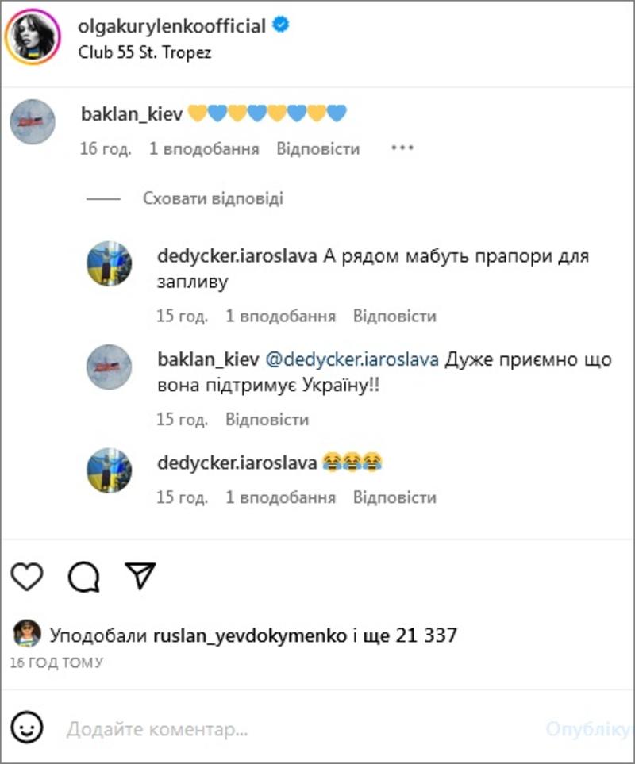635x764 pixels.
Task: Open the three-dots menu on baklan_kiev comment
Action: [402, 148]
